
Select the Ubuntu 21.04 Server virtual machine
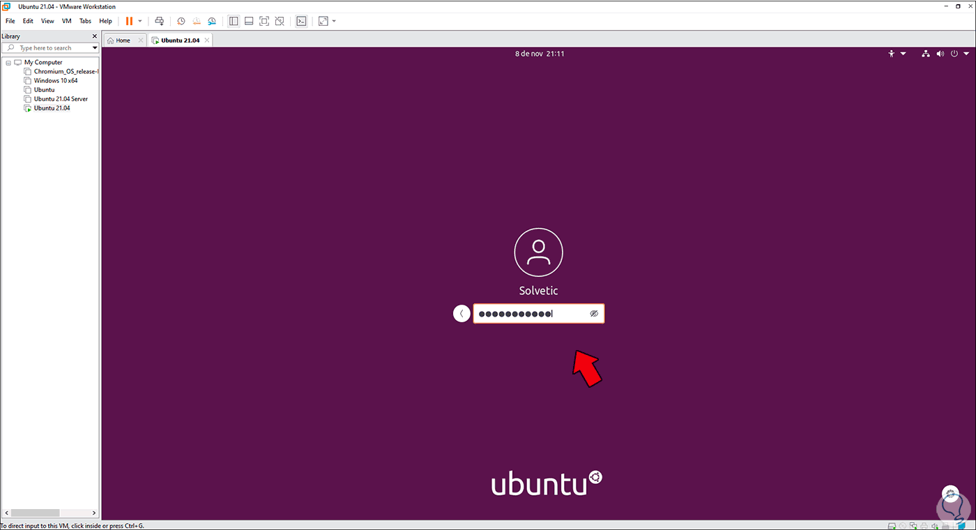click(61, 99)
